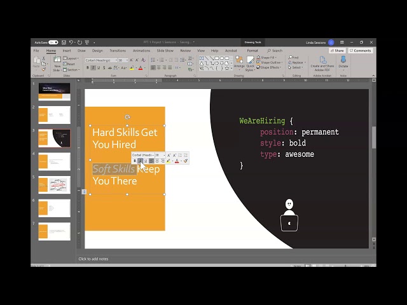Screen dimensions: 407x305
Task: Open the Shape Fill dropdown
Action: [266, 57]
